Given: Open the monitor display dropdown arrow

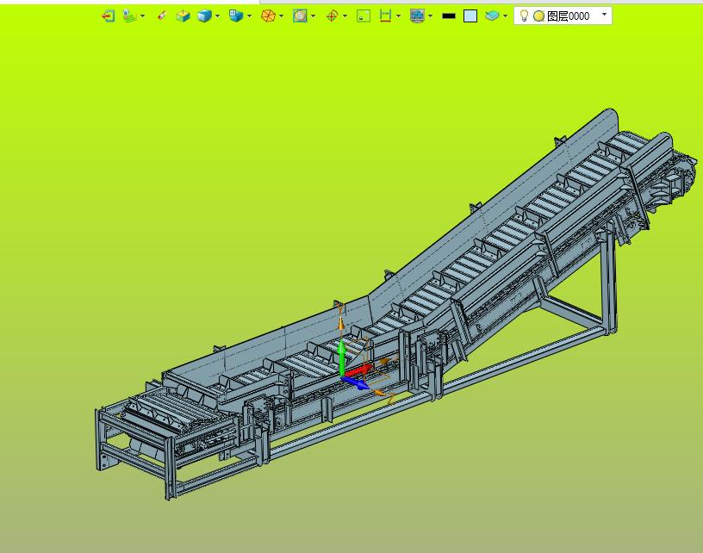Looking at the screenshot, I should coord(431,16).
